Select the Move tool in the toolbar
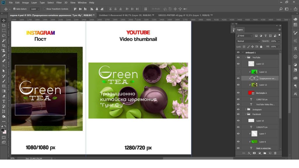The image size is (299, 168). tap(4, 20)
